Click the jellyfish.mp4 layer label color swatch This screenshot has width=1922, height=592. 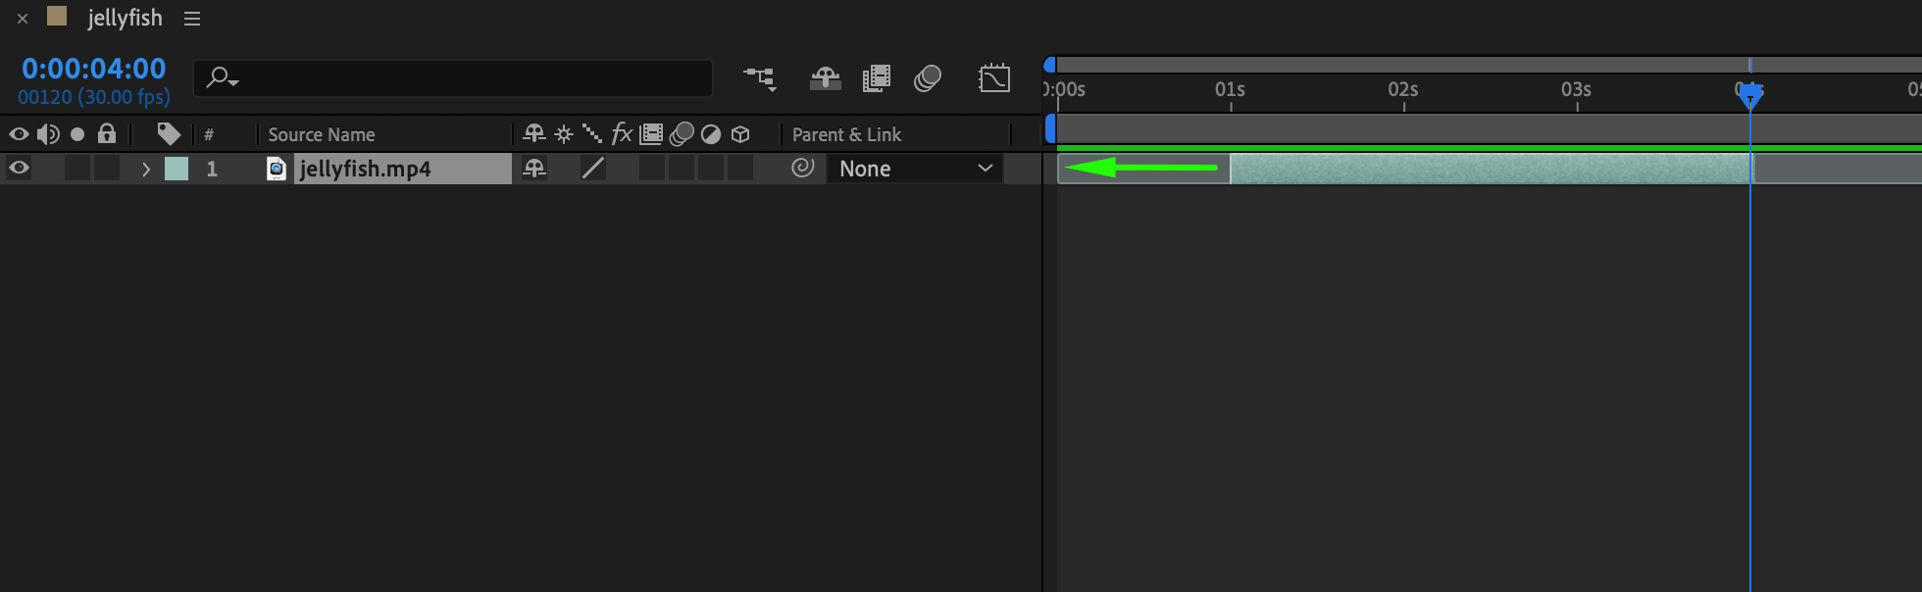[x=177, y=169]
